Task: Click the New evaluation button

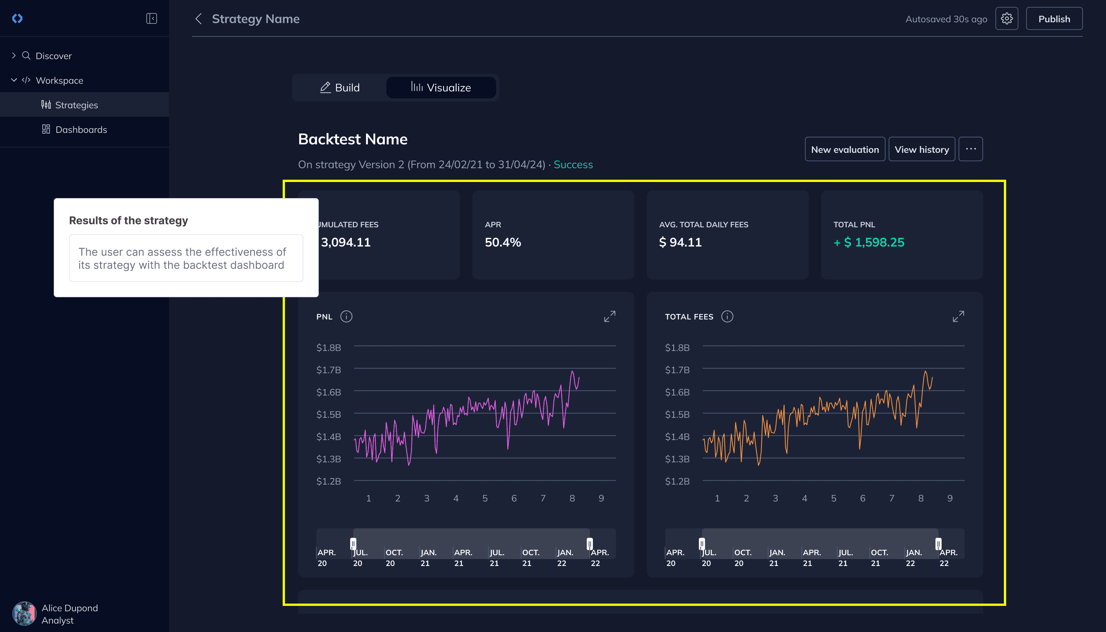Action: pyautogui.click(x=845, y=149)
